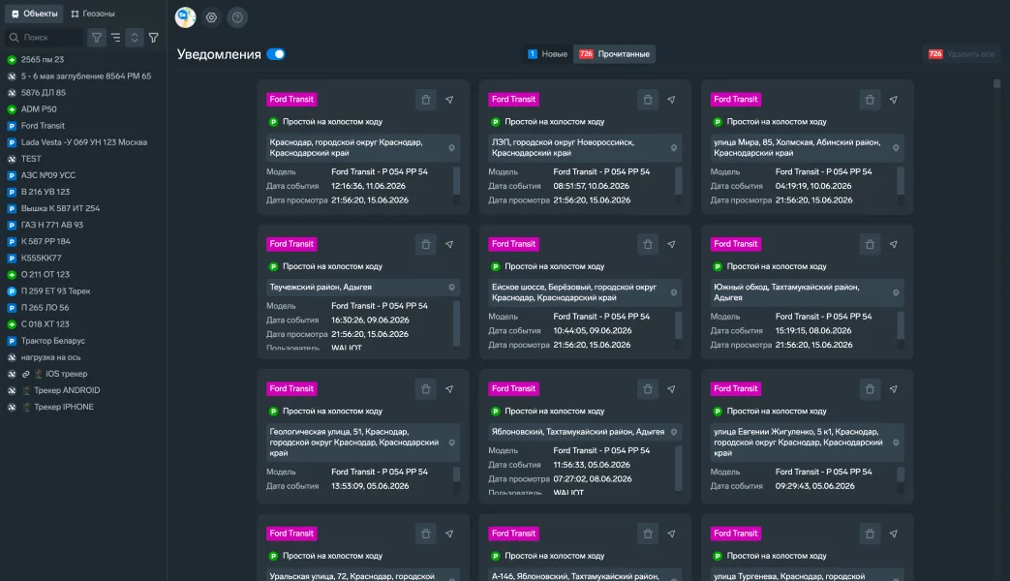Click the arrow icon on the Яблоновский 11:56:33 card
Viewport: 1010px width, 581px height.
pyautogui.click(x=671, y=389)
